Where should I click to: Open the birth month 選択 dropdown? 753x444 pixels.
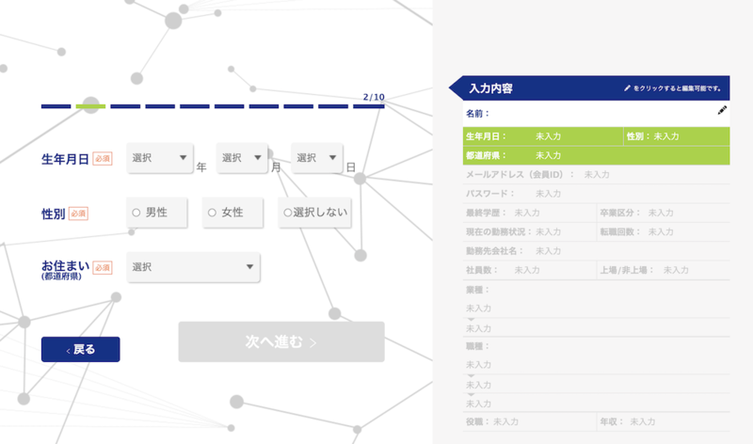(x=242, y=158)
